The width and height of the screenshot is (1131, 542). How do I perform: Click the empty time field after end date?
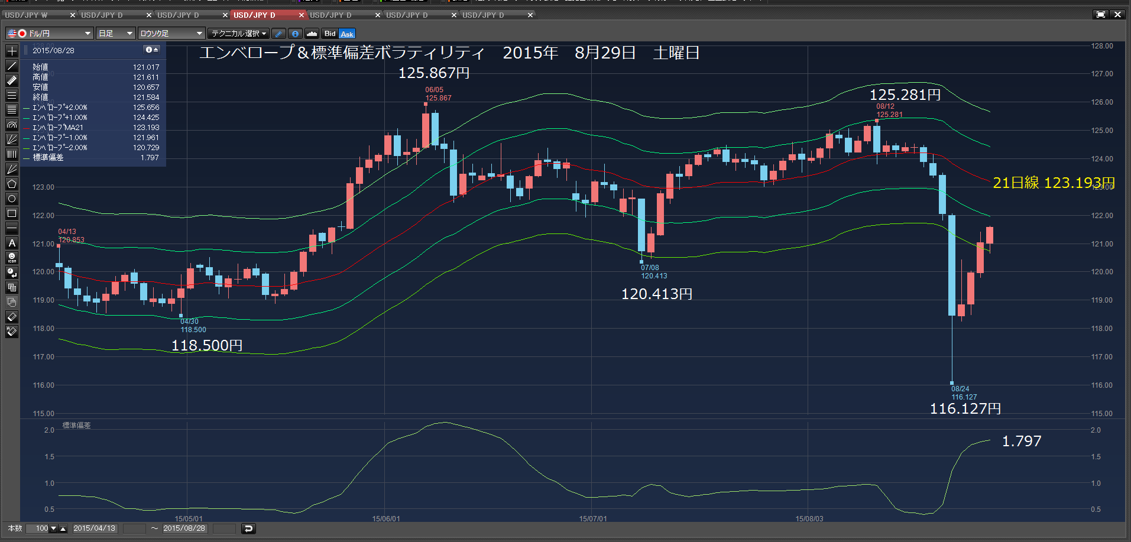[224, 528]
